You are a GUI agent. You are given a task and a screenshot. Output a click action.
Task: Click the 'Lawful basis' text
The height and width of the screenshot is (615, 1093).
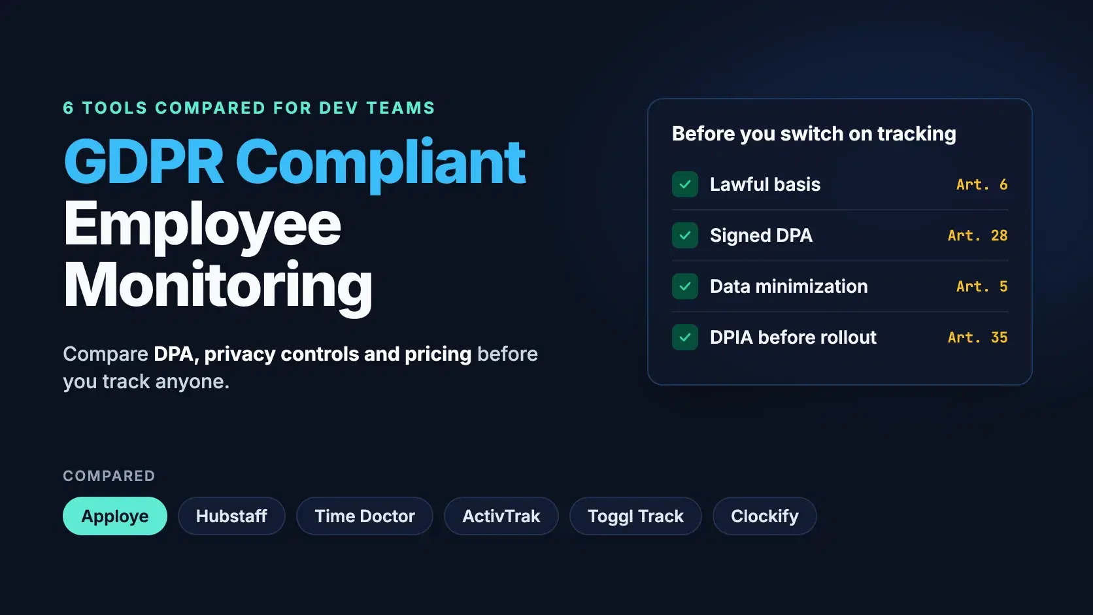[x=765, y=184]
